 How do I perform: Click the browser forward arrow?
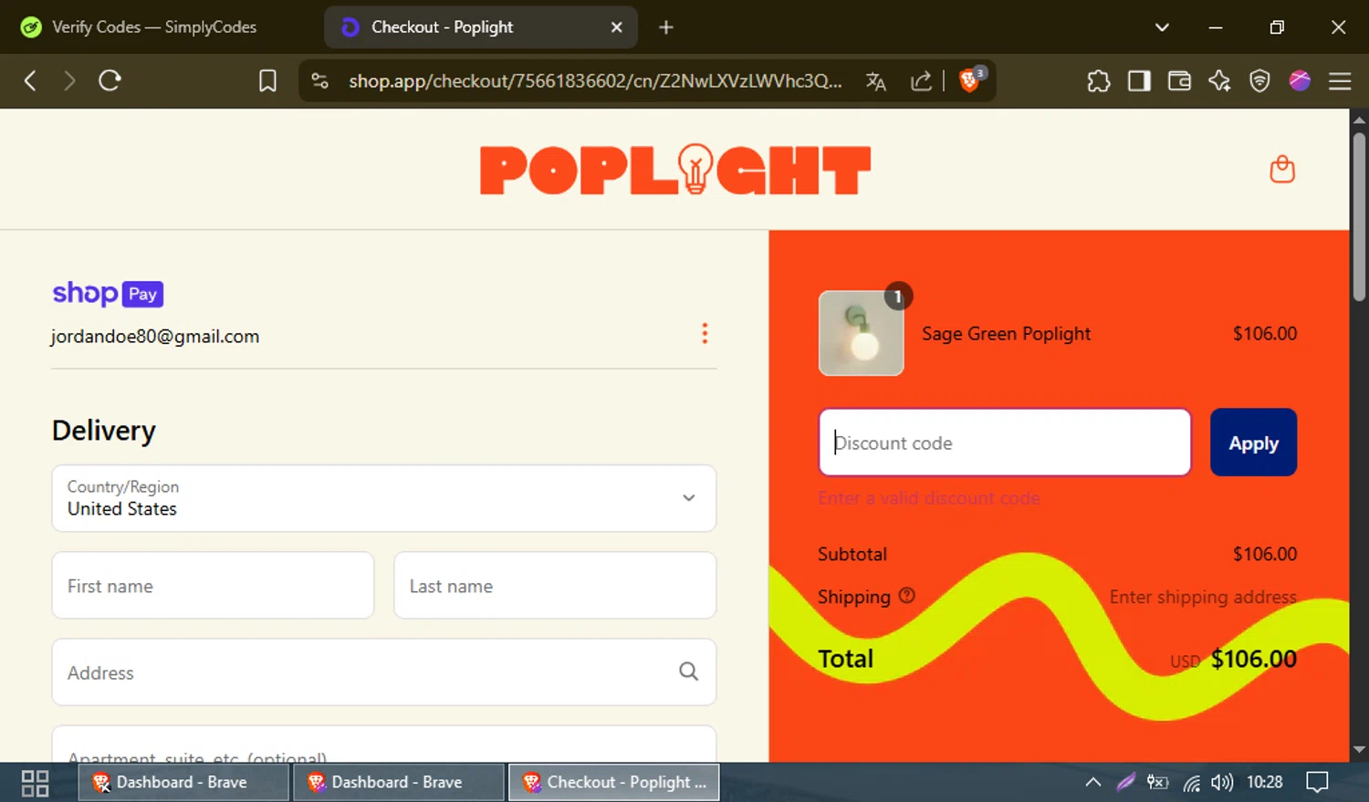[x=69, y=81]
